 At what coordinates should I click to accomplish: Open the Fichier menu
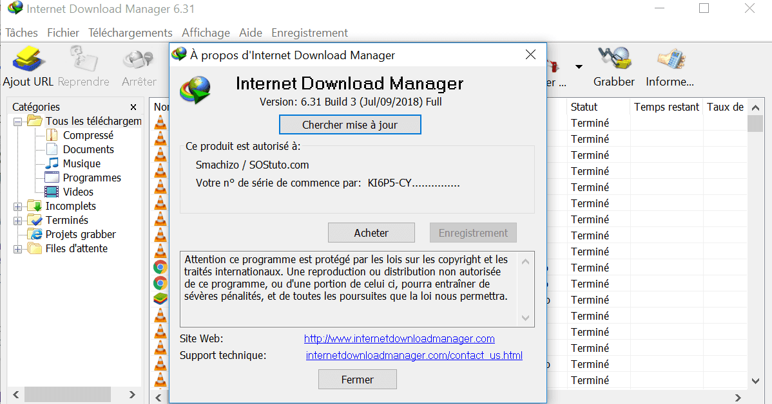click(x=63, y=33)
